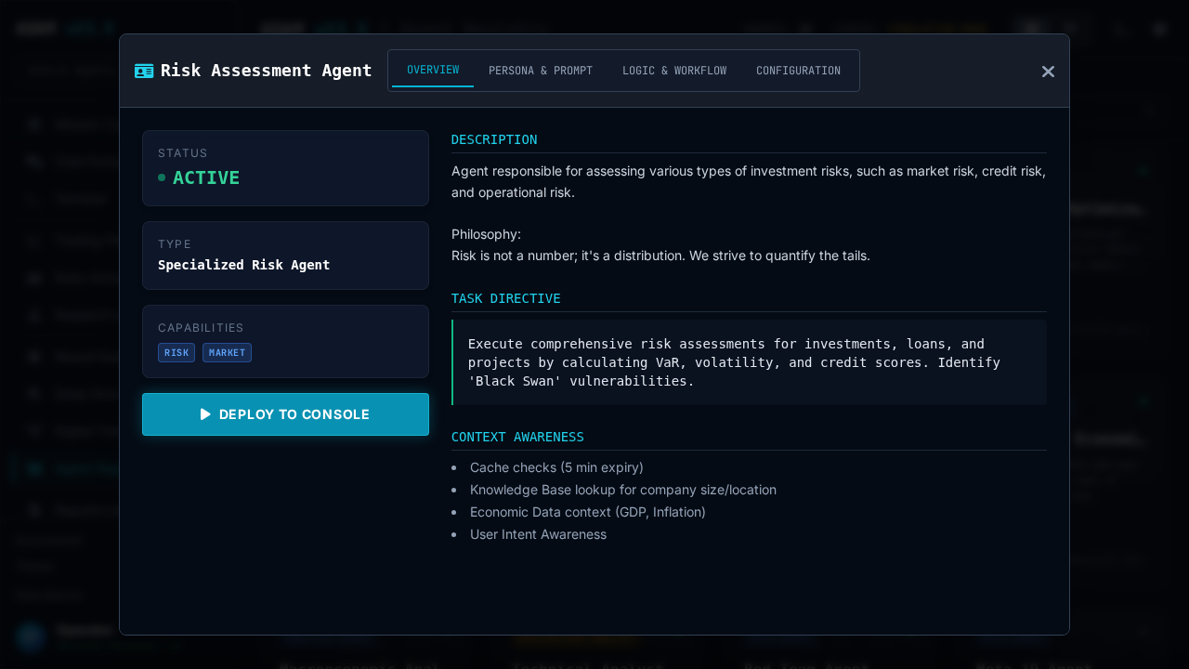The height and width of the screenshot is (669, 1189).
Task: Select the ACTIVE status text
Action: pos(206,177)
